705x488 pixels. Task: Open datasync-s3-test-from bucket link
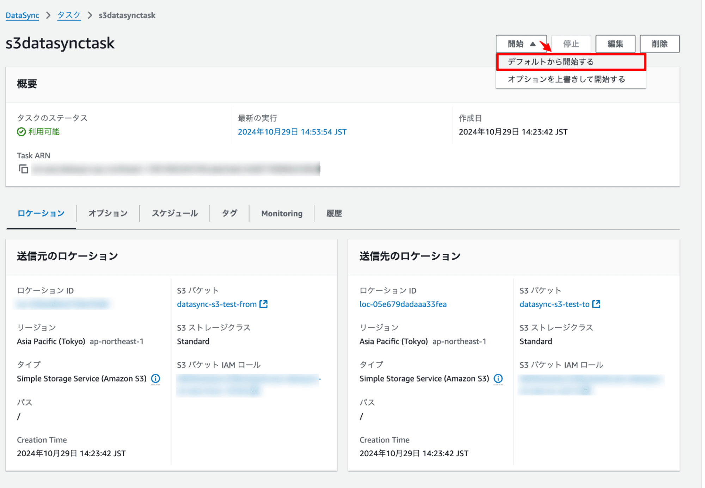217,304
